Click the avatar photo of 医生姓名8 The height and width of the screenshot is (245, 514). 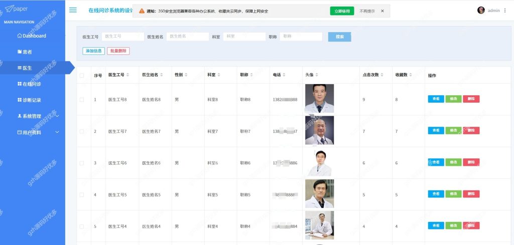point(319,99)
